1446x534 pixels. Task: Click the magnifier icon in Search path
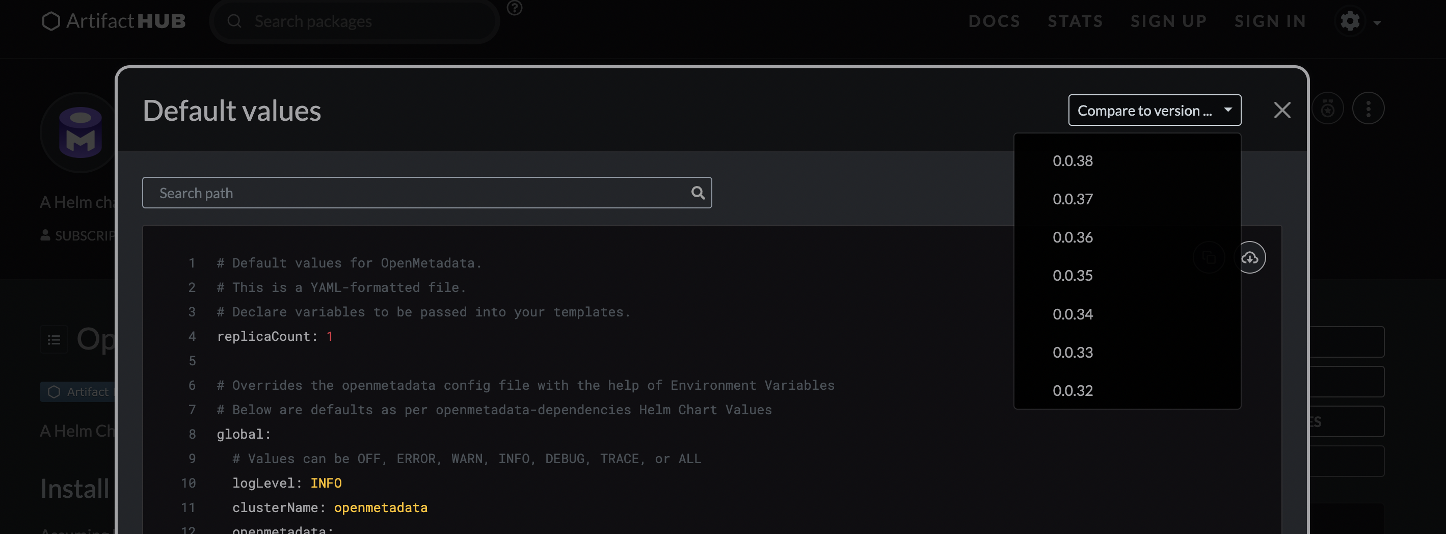697,193
